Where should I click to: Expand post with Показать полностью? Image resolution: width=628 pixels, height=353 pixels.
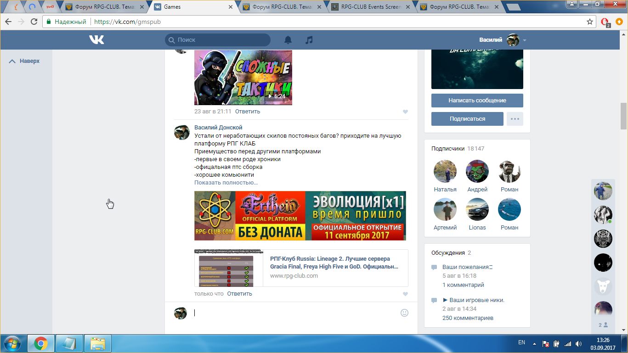coord(226,182)
